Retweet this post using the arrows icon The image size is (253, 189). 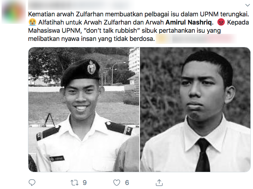click(74, 183)
